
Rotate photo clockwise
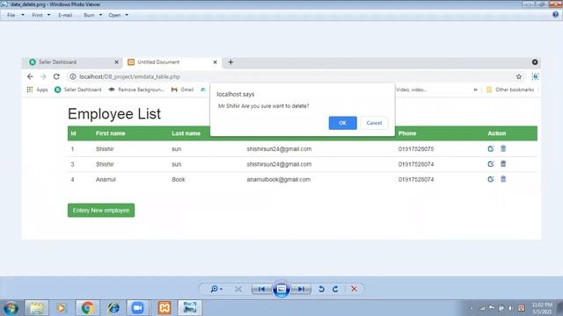(x=335, y=289)
